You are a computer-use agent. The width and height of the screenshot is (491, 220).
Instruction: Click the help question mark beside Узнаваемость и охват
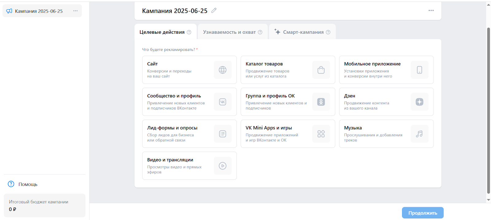260,32
